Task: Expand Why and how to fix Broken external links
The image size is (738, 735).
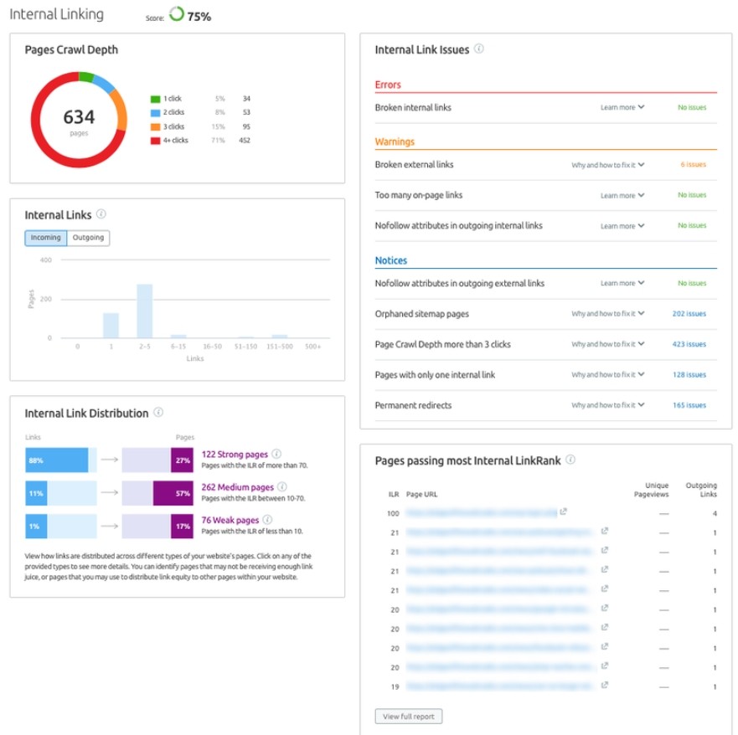Action: (x=608, y=165)
